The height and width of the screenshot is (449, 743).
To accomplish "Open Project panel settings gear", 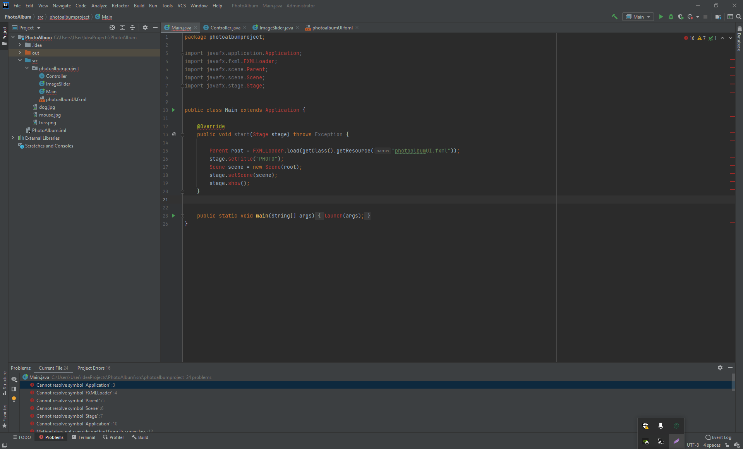I will pos(145,27).
